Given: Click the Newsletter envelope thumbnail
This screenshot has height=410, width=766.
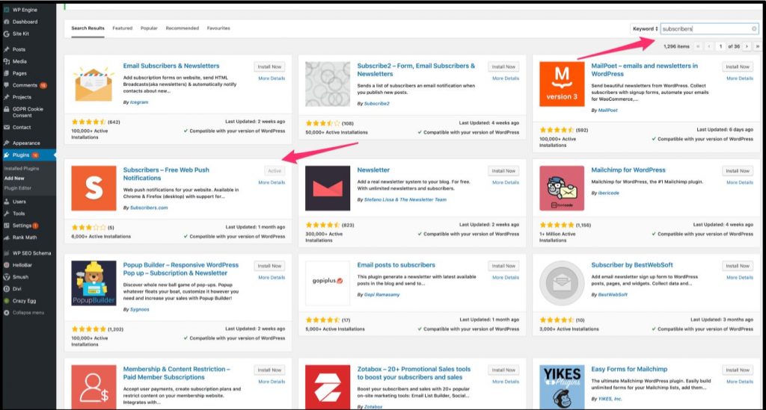Looking at the screenshot, I should [328, 188].
